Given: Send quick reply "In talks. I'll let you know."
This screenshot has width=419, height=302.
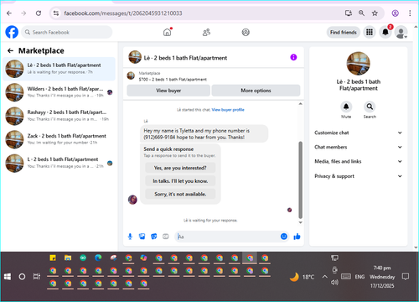Looking at the screenshot, I should (180, 181).
